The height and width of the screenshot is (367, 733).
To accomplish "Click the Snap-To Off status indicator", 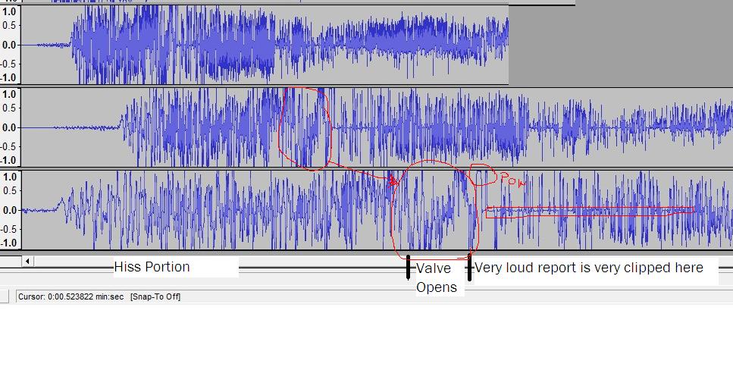I will (x=155, y=296).
